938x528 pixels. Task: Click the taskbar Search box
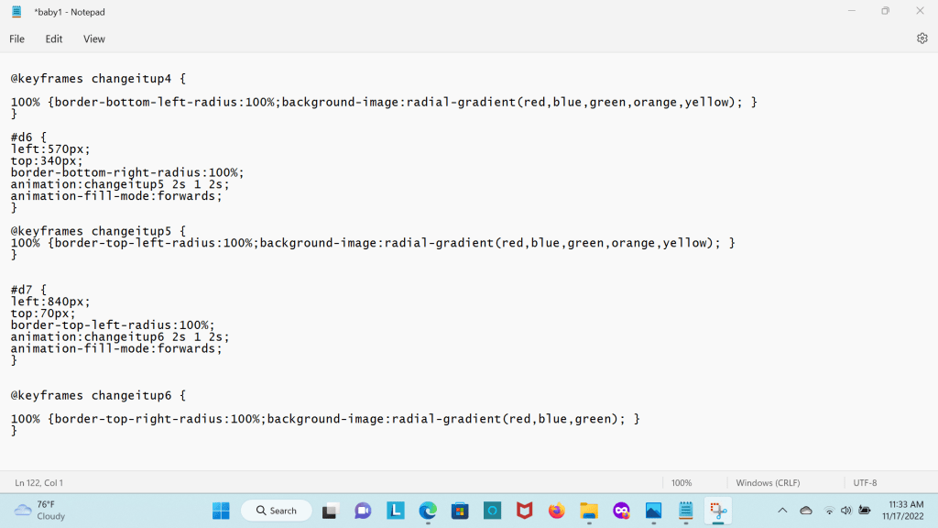277,511
